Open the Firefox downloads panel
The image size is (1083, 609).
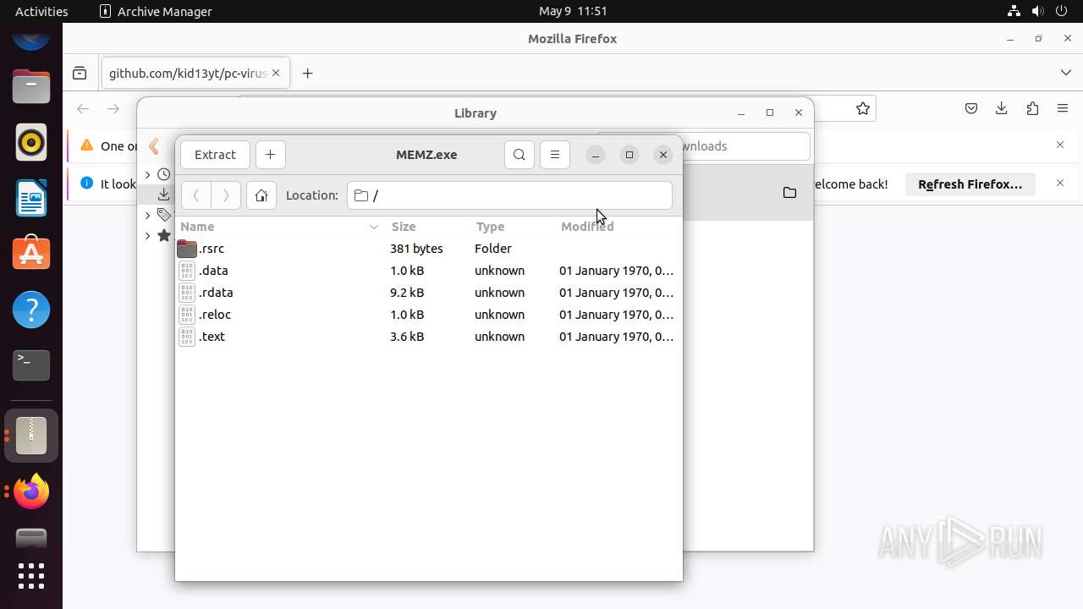pyautogui.click(x=1002, y=108)
